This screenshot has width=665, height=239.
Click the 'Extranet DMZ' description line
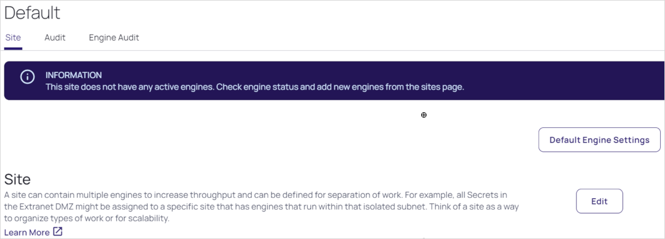tap(264, 207)
